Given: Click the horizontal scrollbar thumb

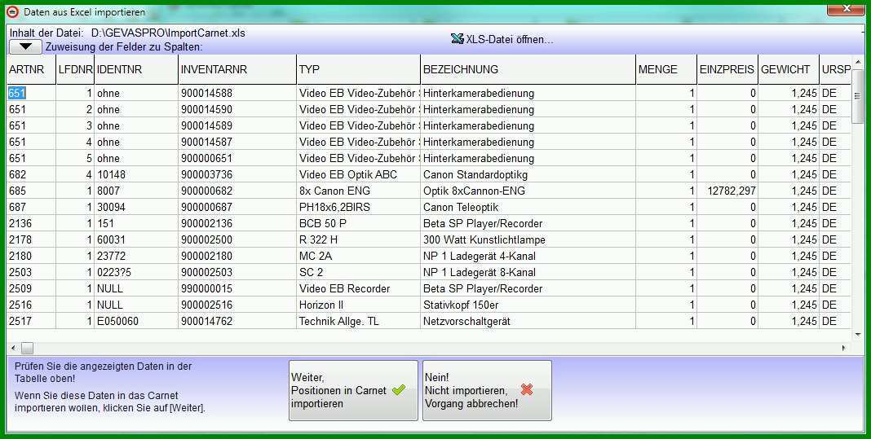Looking at the screenshot, I should [27, 349].
